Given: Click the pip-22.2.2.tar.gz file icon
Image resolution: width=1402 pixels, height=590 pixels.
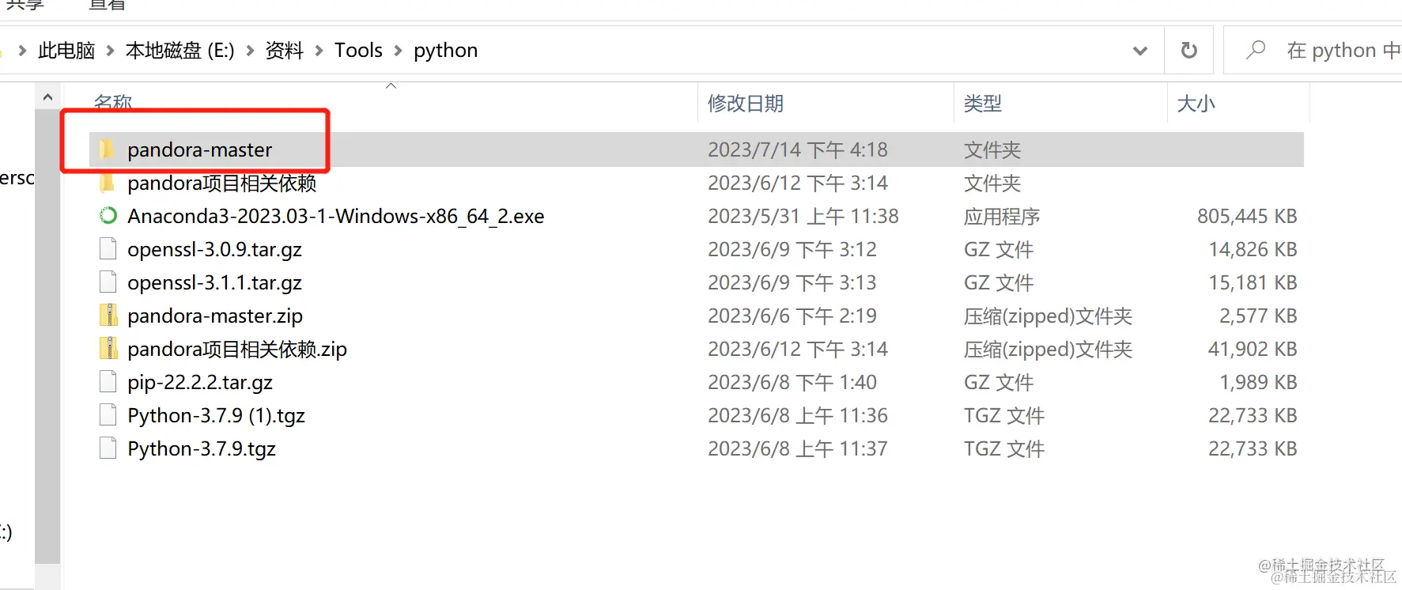Looking at the screenshot, I should [108, 382].
